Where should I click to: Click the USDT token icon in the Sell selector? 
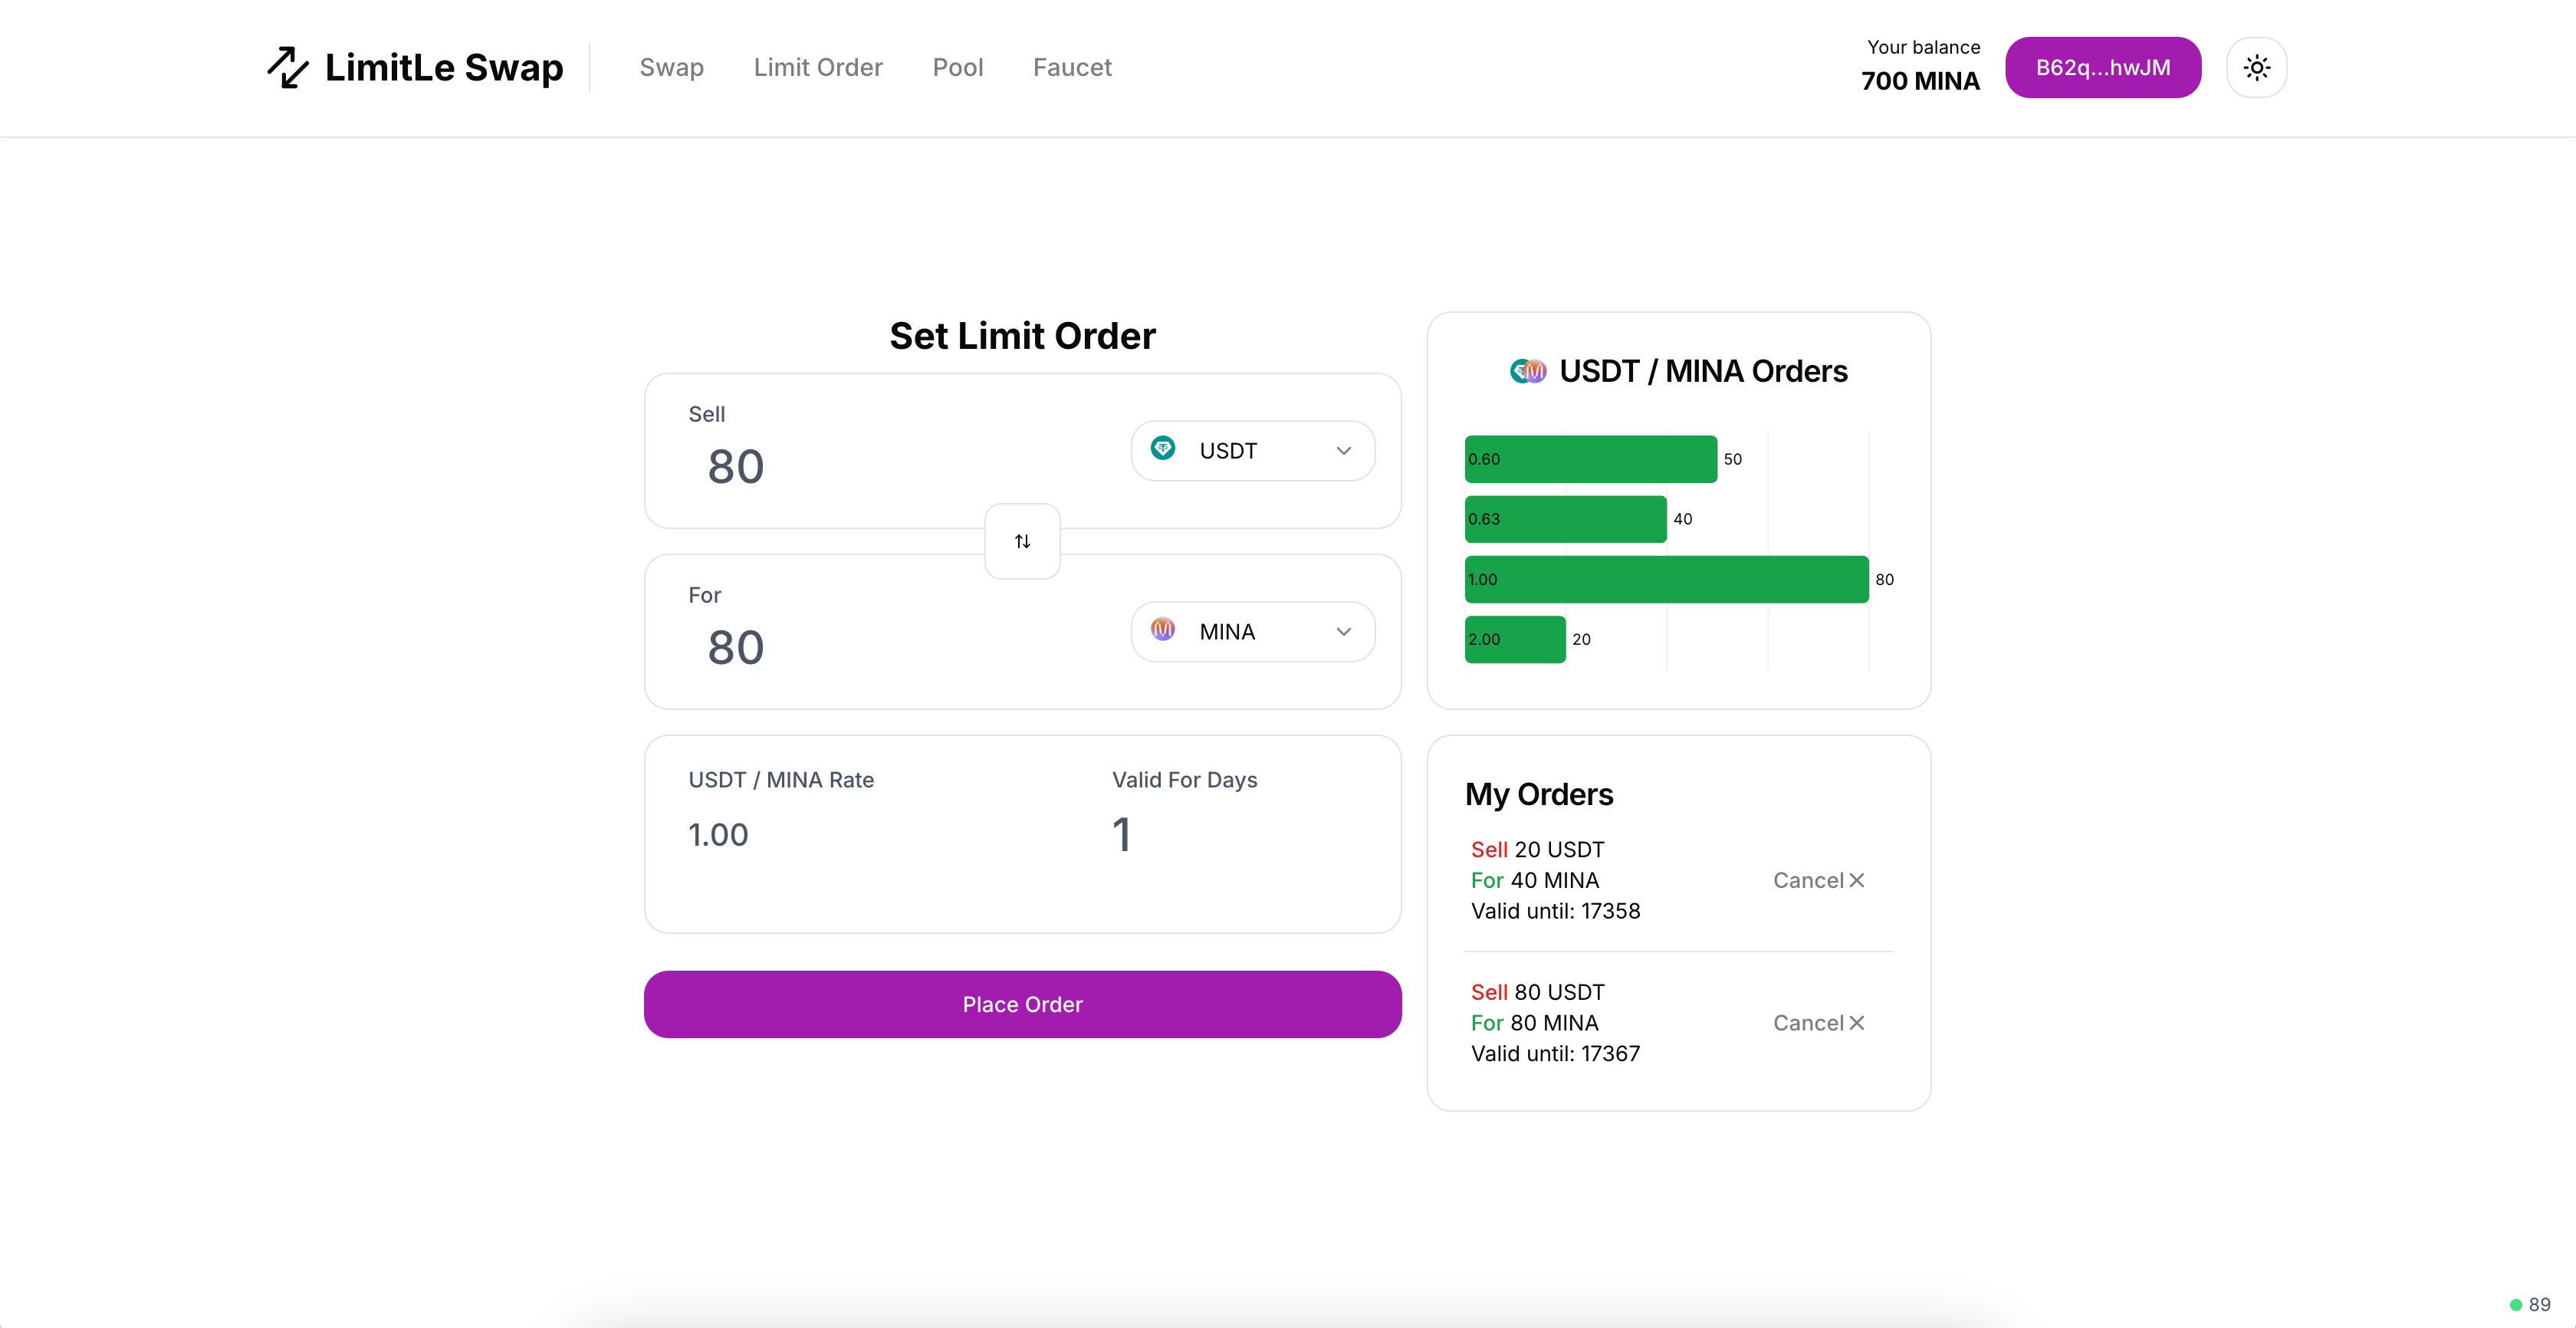coord(1162,448)
